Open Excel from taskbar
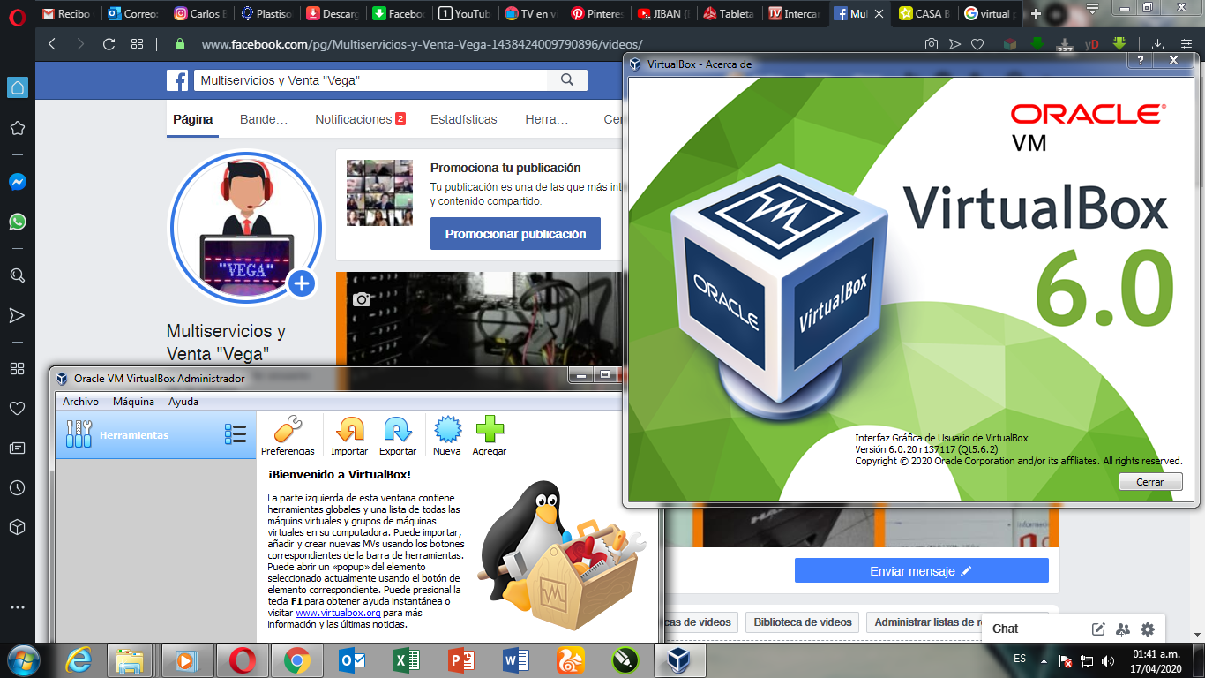Viewport: 1205px width, 678px height. [x=406, y=660]
